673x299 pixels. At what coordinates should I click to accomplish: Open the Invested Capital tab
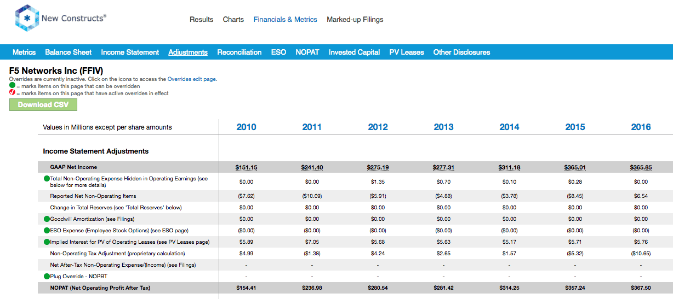(355, 52)
